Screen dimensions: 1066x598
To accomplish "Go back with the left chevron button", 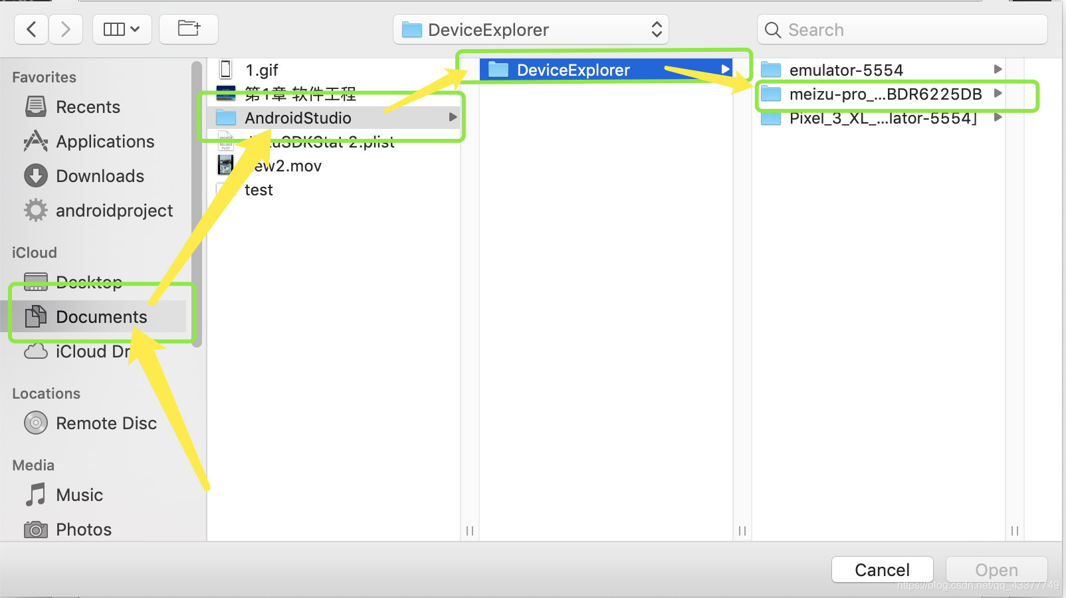I will [31, 29].
